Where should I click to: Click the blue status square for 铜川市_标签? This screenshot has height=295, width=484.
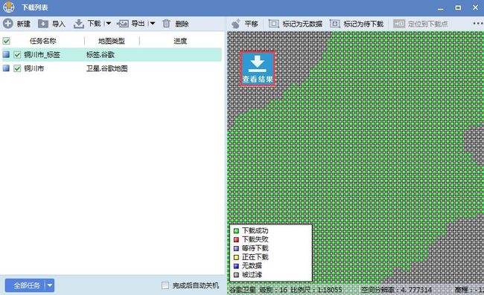pos(6,54)
